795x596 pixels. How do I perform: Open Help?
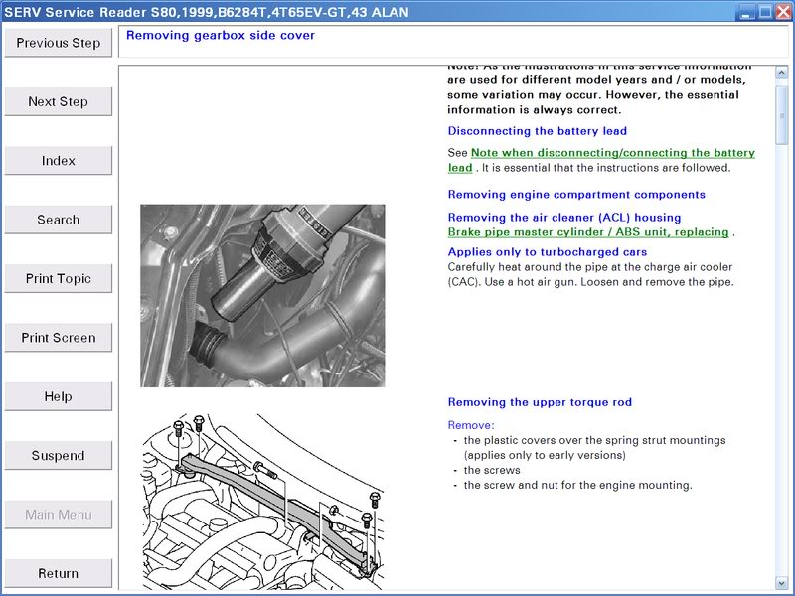59,396
